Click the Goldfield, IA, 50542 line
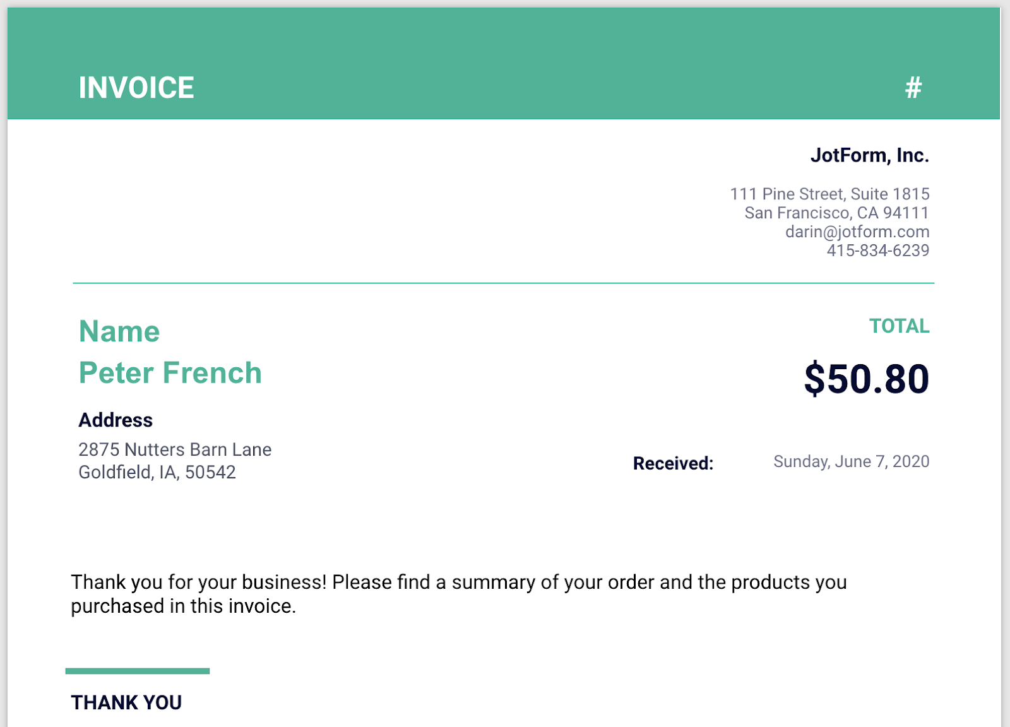Viewport: 1010px width, 727px height. point(157,472)
